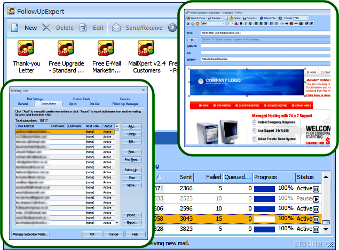Click Manage Subscriber Fields... button

(30, 234)
